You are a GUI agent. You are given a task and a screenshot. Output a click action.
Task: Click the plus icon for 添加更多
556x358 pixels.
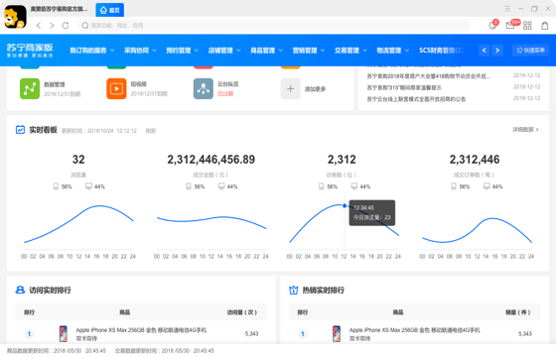[x=290, y=89]
